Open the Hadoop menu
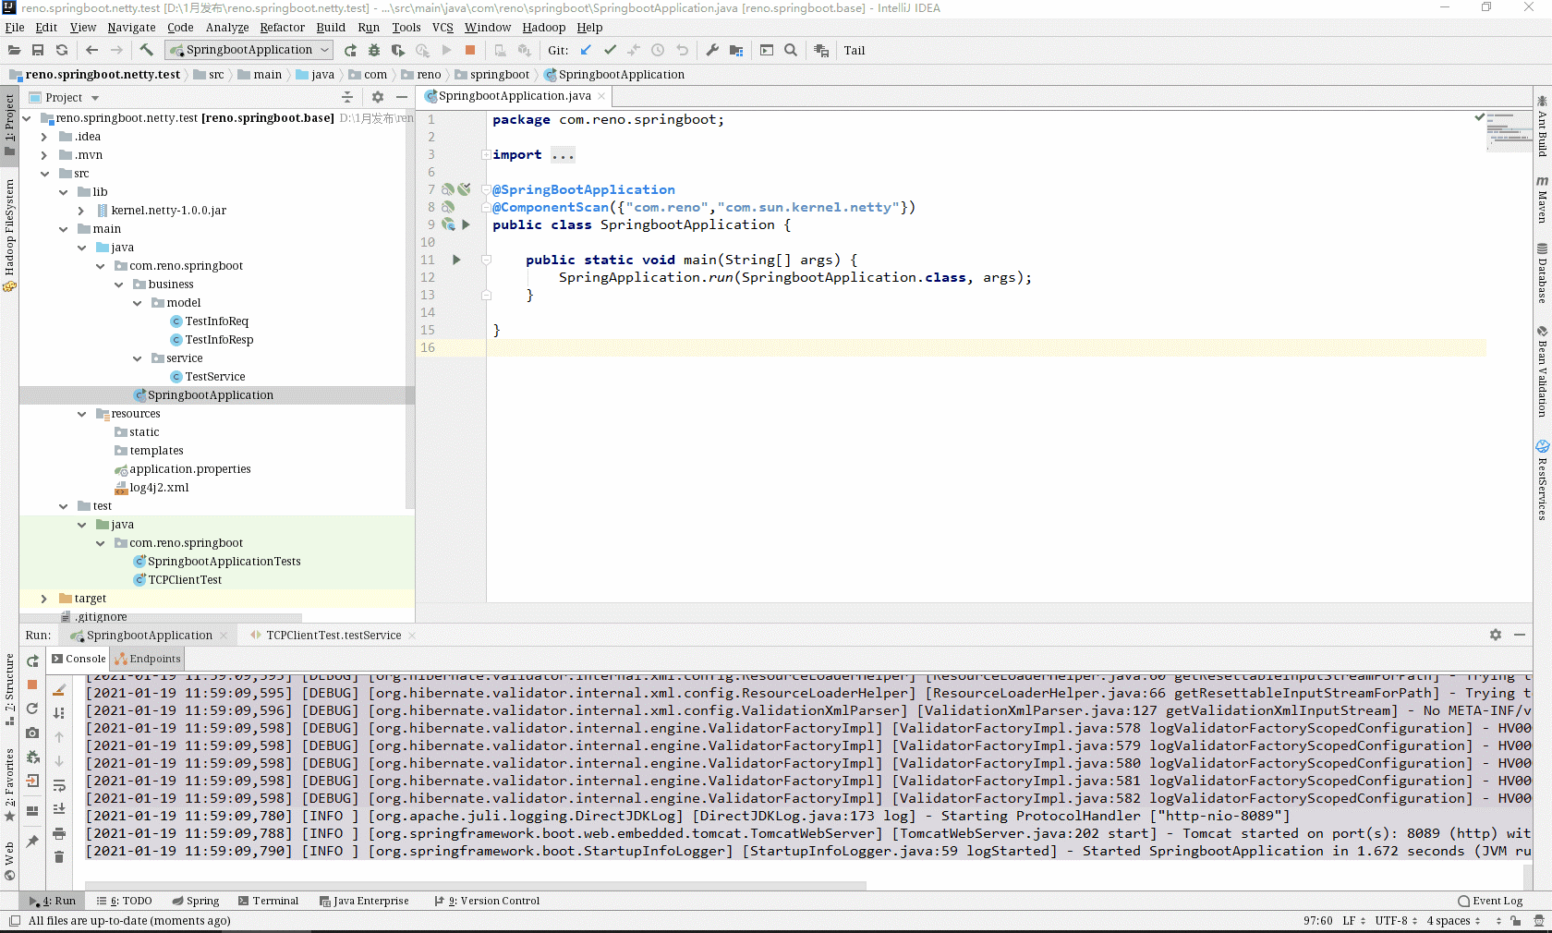1552x933 pixels. click(x=543, y=27)
